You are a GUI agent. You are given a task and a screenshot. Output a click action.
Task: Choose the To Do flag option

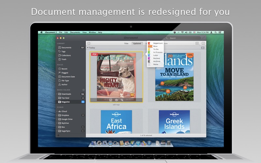coord(156,49)
